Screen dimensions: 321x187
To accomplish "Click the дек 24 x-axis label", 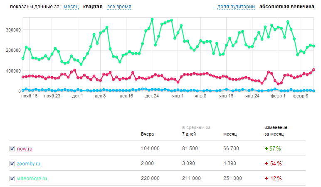I will click(x=152, y=96).
